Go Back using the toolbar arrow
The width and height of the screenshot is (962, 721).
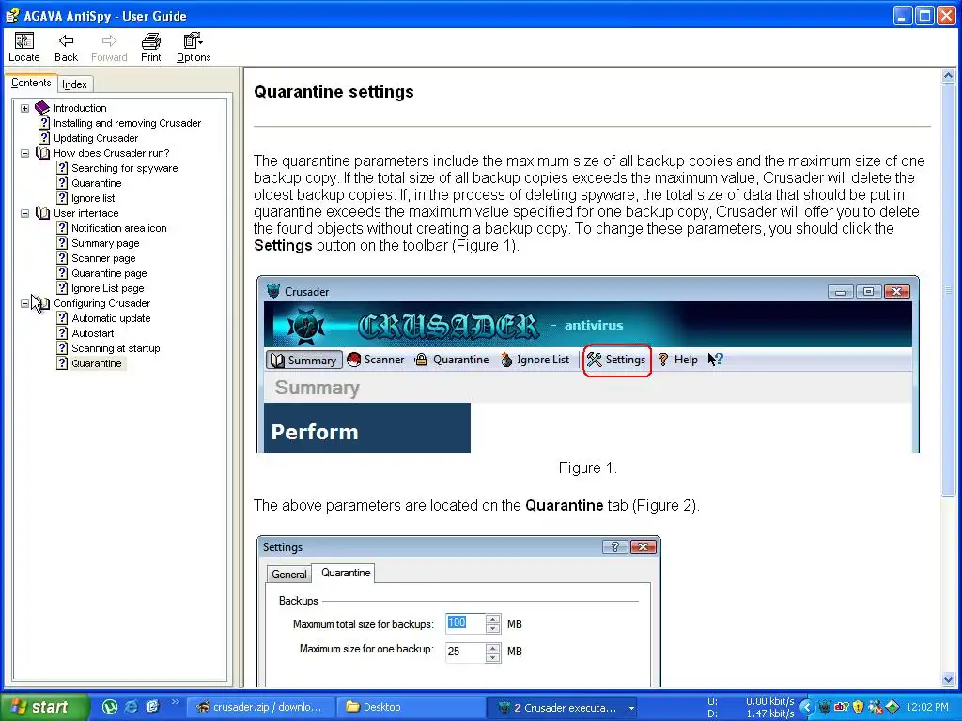66,47
